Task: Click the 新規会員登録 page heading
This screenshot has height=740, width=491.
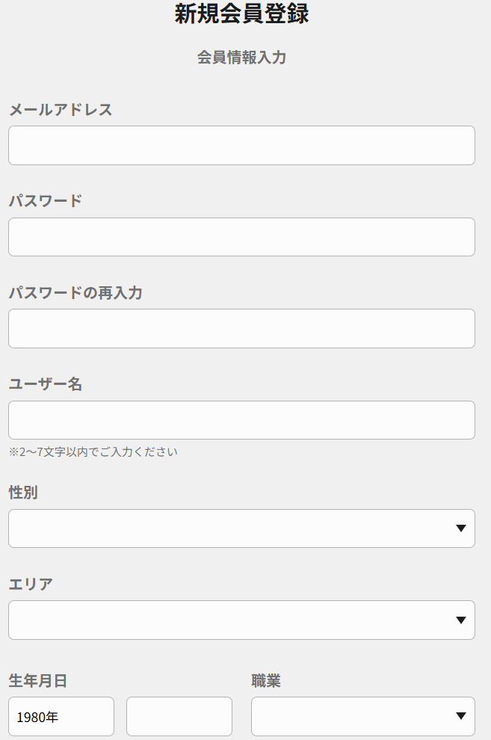Action: 241,14
